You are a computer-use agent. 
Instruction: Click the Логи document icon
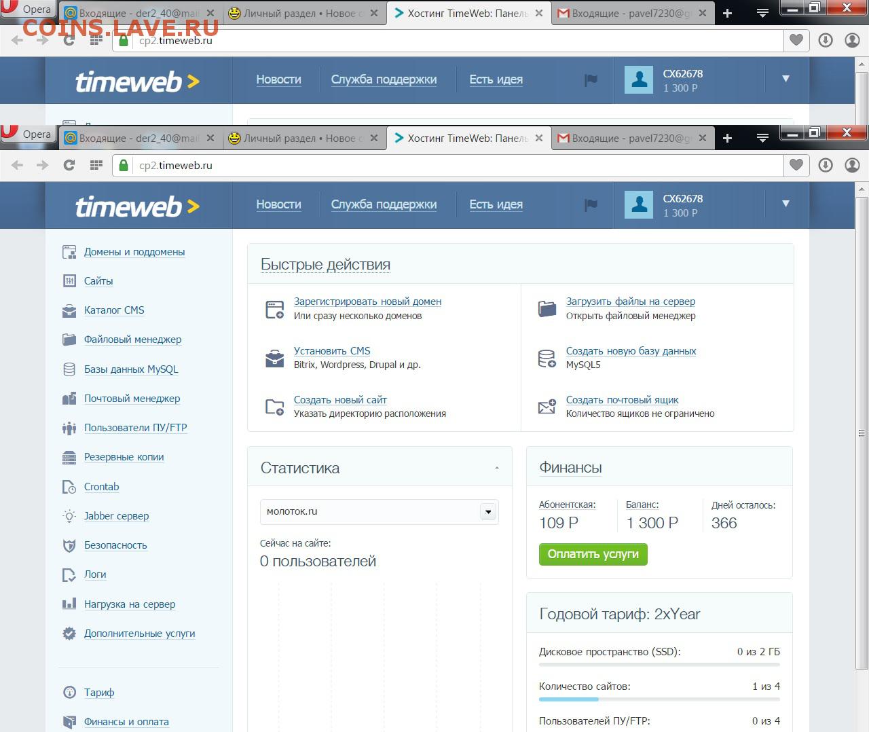coord(69,574)
